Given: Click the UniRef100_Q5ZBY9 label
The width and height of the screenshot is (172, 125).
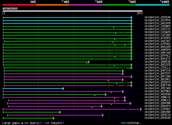Looking at the screenshot, I should point(157,83).
